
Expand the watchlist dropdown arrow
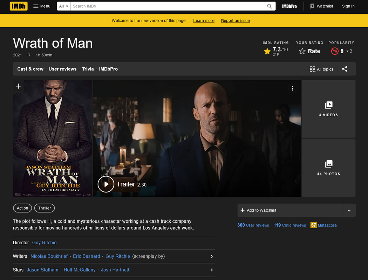[349, 210]
